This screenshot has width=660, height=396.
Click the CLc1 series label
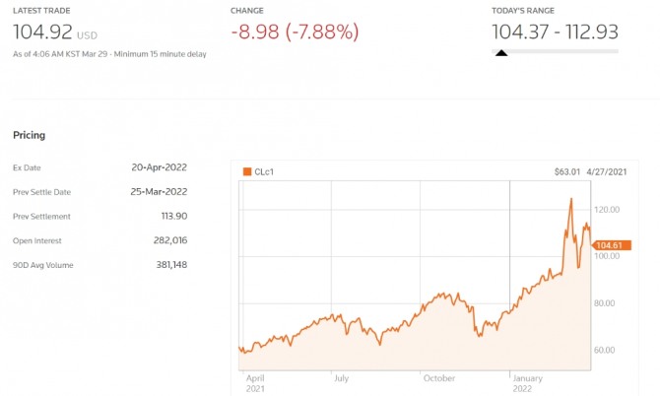(x=265, y=171)
